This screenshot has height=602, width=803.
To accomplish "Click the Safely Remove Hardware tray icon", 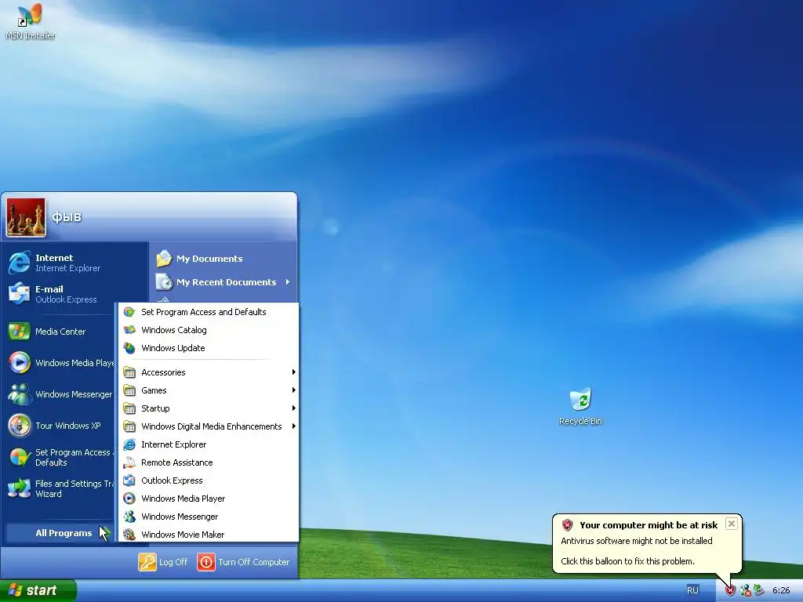I will pos(758,591).
